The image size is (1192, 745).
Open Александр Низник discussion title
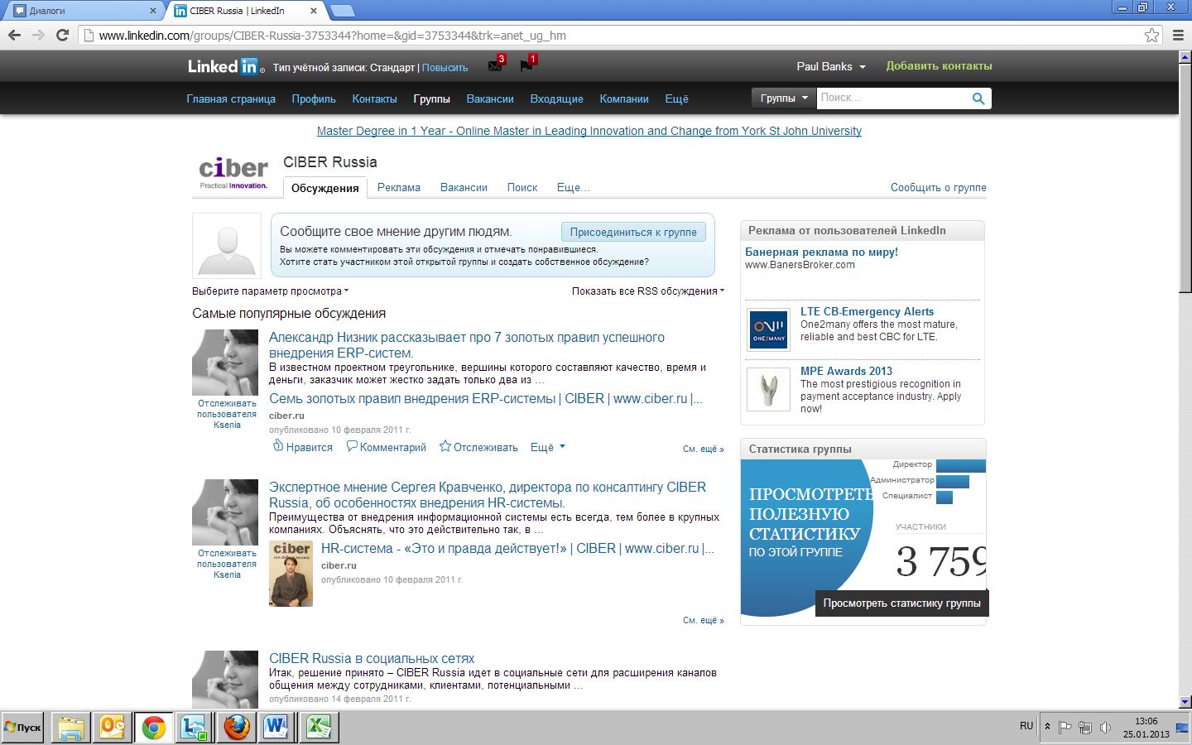(x=467, y=345)
